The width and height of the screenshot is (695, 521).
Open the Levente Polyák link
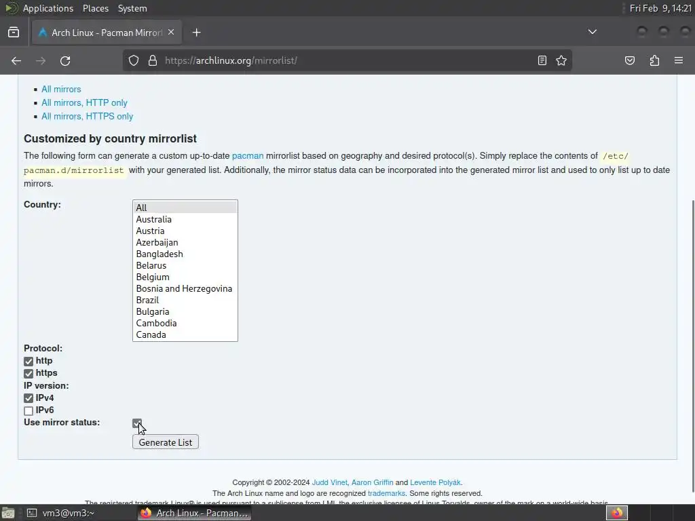tap(435, 482)
